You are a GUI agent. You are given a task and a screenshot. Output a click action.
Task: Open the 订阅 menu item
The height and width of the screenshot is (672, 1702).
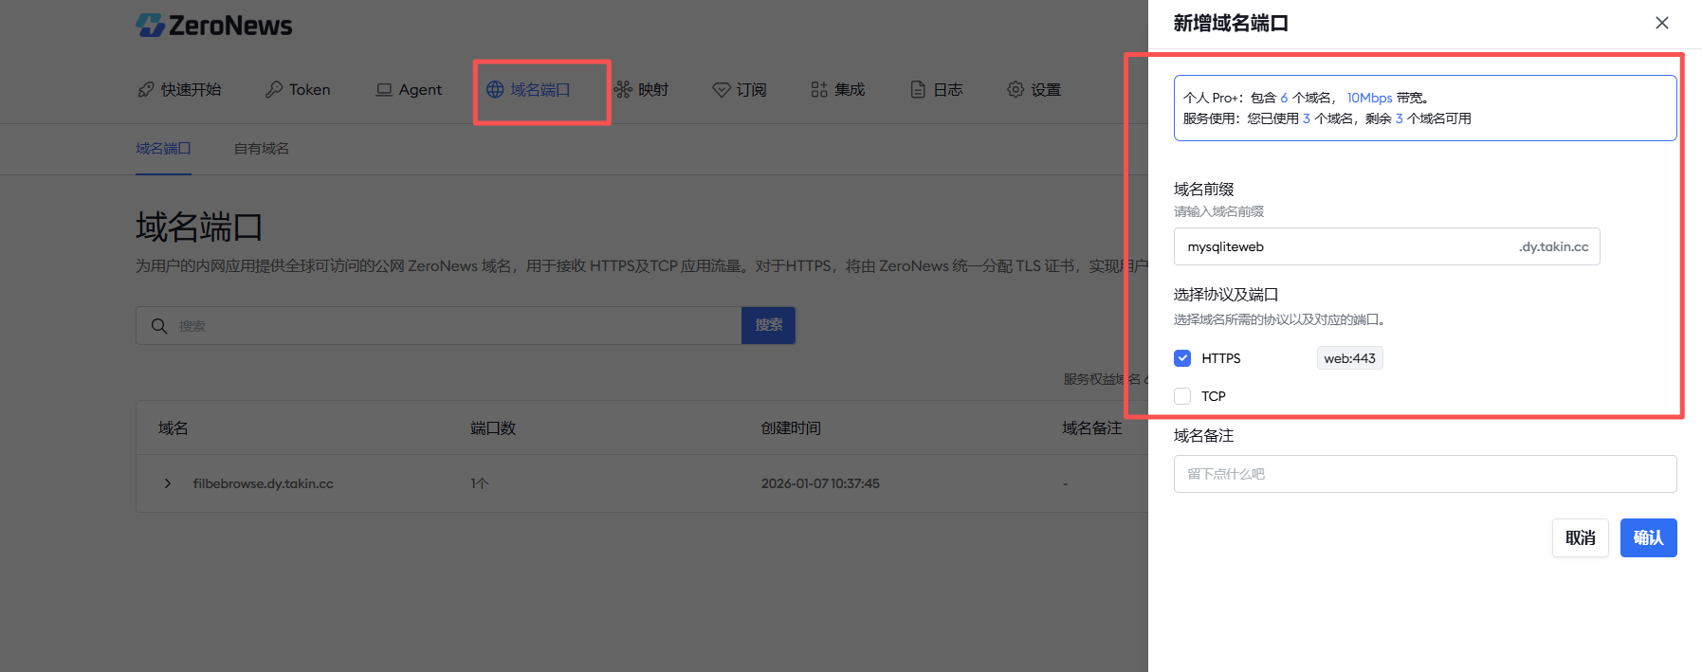740,89
